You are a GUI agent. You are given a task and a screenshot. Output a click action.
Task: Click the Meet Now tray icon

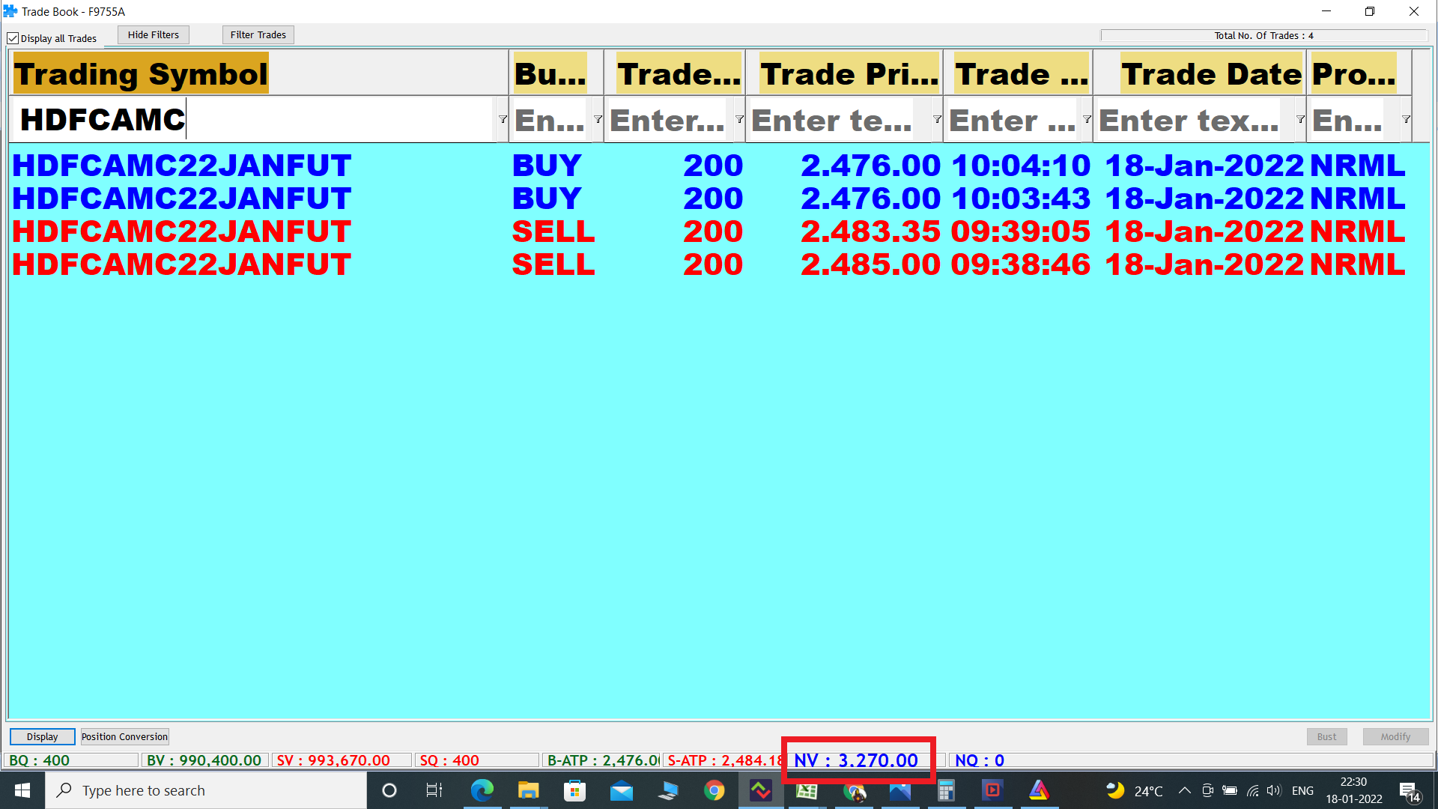click(x=1207, y=790)
